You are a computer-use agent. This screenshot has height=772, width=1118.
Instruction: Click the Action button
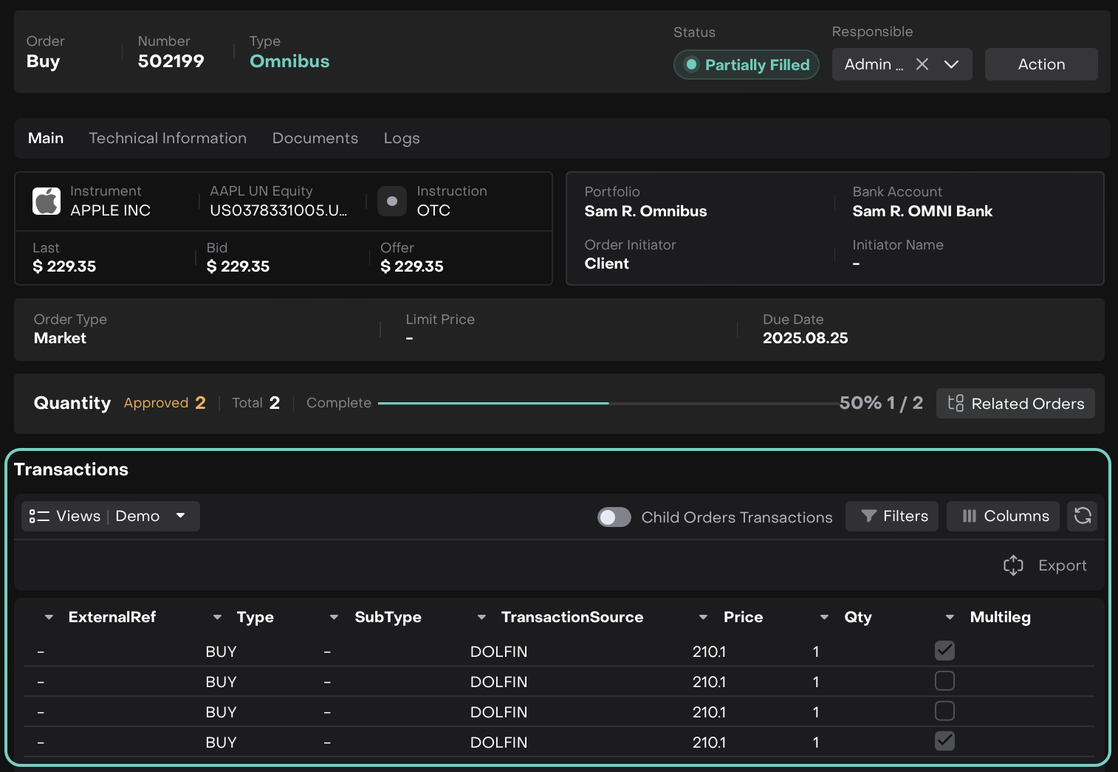tap(1040, 64)
